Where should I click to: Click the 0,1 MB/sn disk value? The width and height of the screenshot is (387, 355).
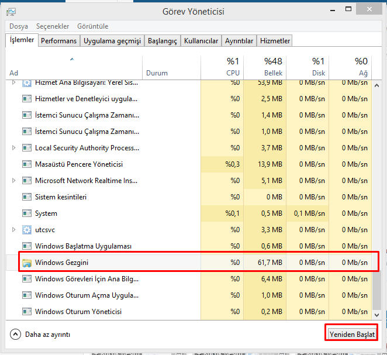[309, 213]
